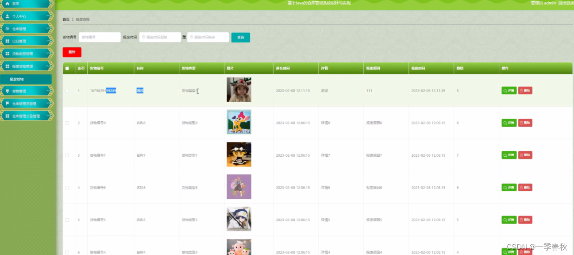
Task: Expand the 仓库管理公告管理 menu chevron
Action: click(49, 116)
